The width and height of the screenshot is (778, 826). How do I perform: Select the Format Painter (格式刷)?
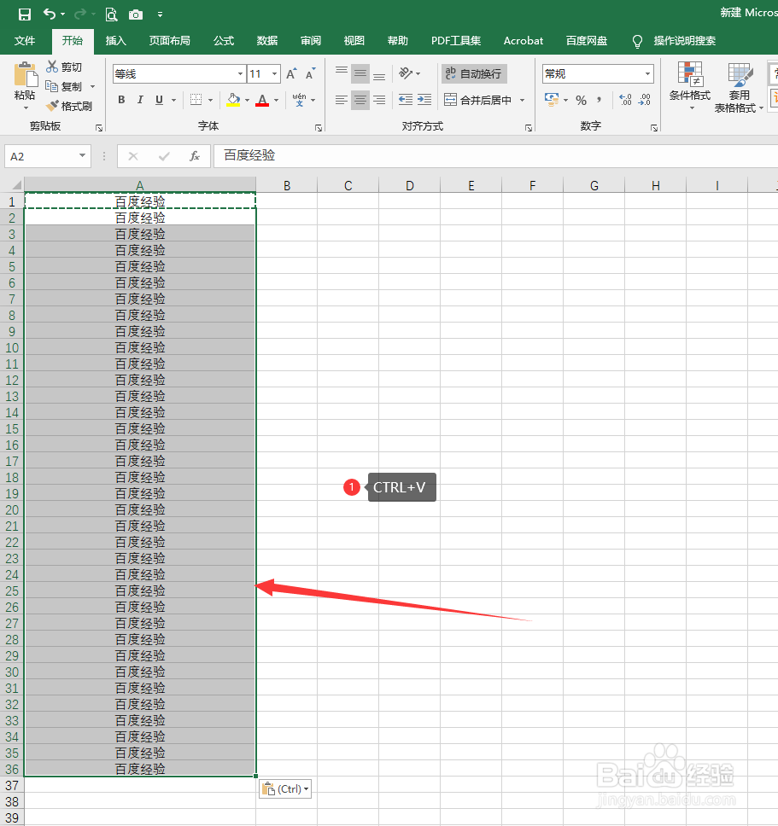[69, 106]
